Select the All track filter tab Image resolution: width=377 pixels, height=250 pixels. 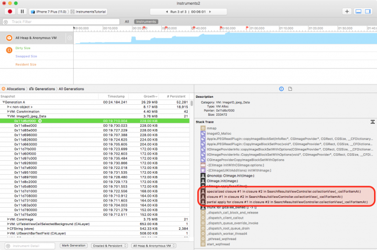126,21
